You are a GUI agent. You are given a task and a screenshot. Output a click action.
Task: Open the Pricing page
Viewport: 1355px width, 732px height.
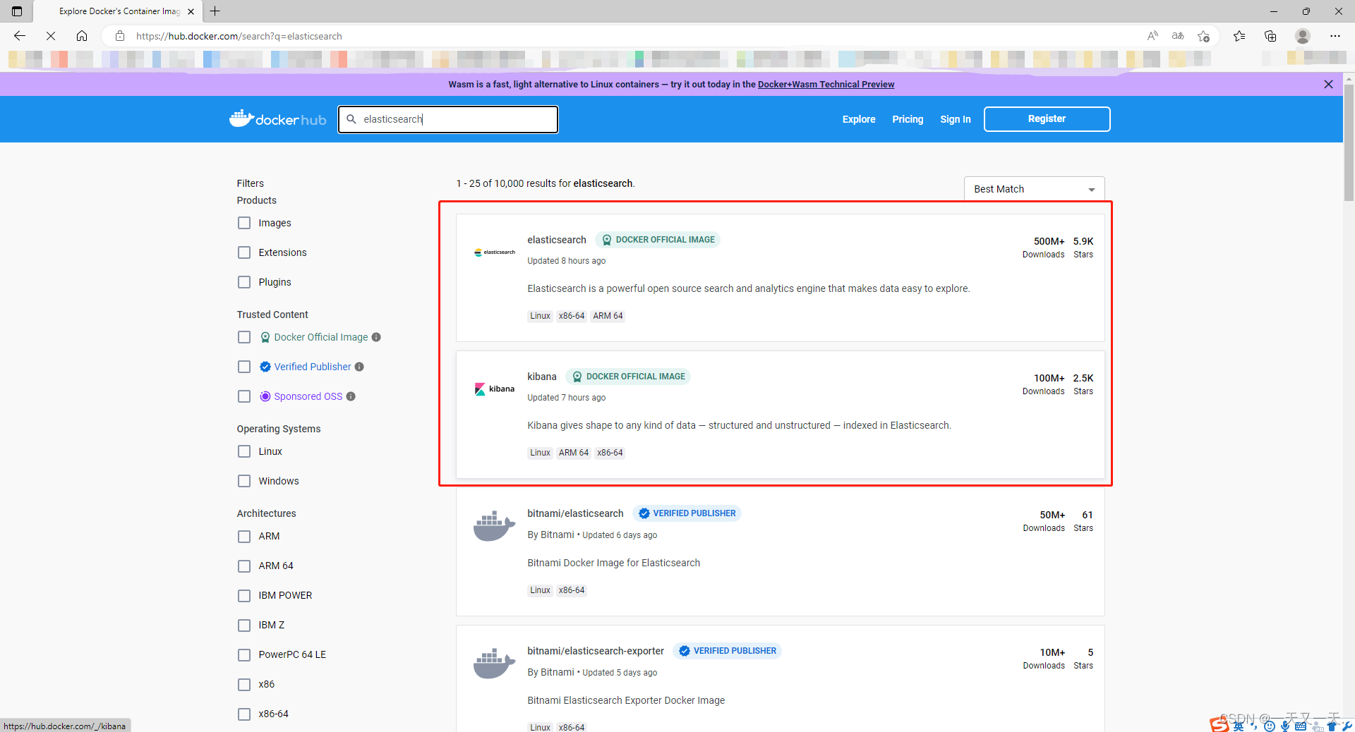908,119
